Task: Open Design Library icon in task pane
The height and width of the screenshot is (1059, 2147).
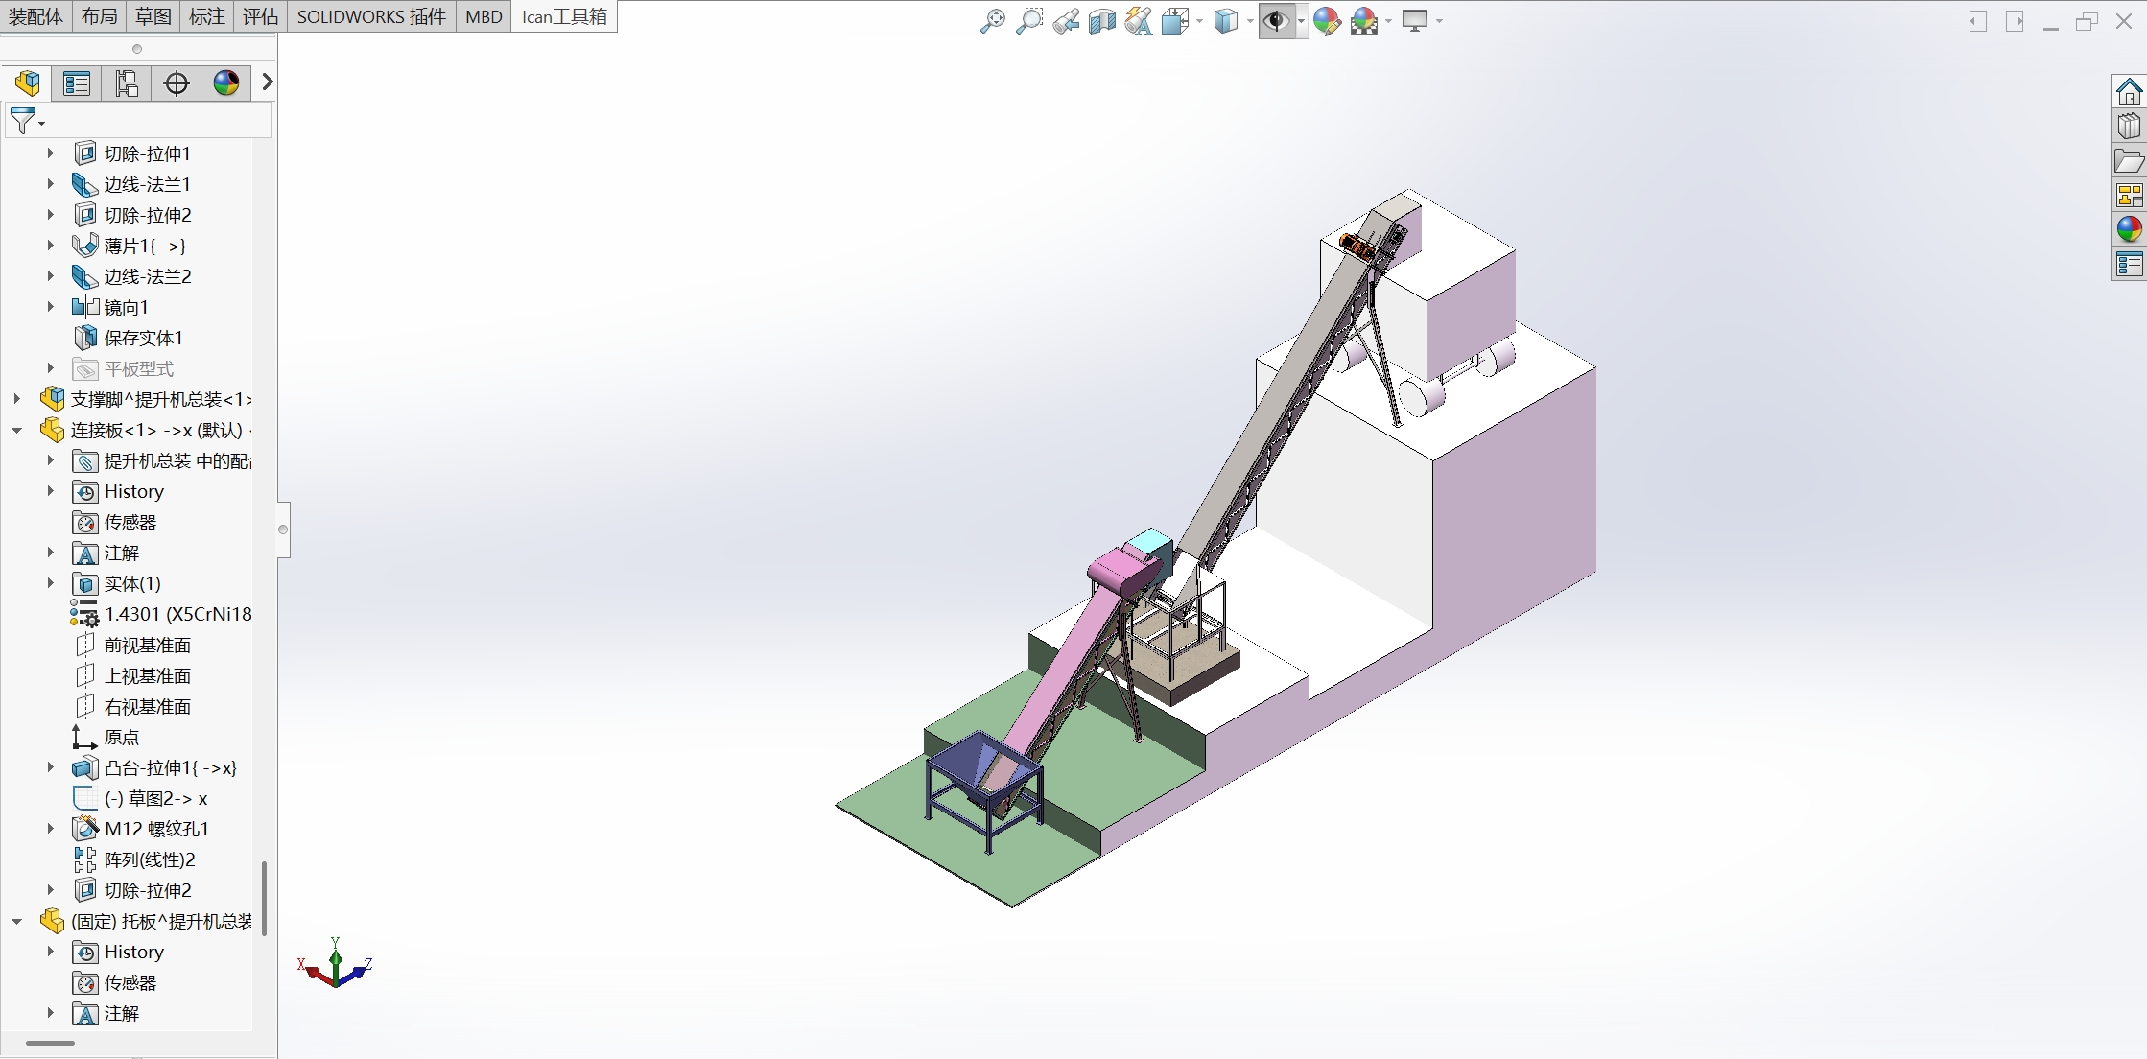Action: point(2129,127)
